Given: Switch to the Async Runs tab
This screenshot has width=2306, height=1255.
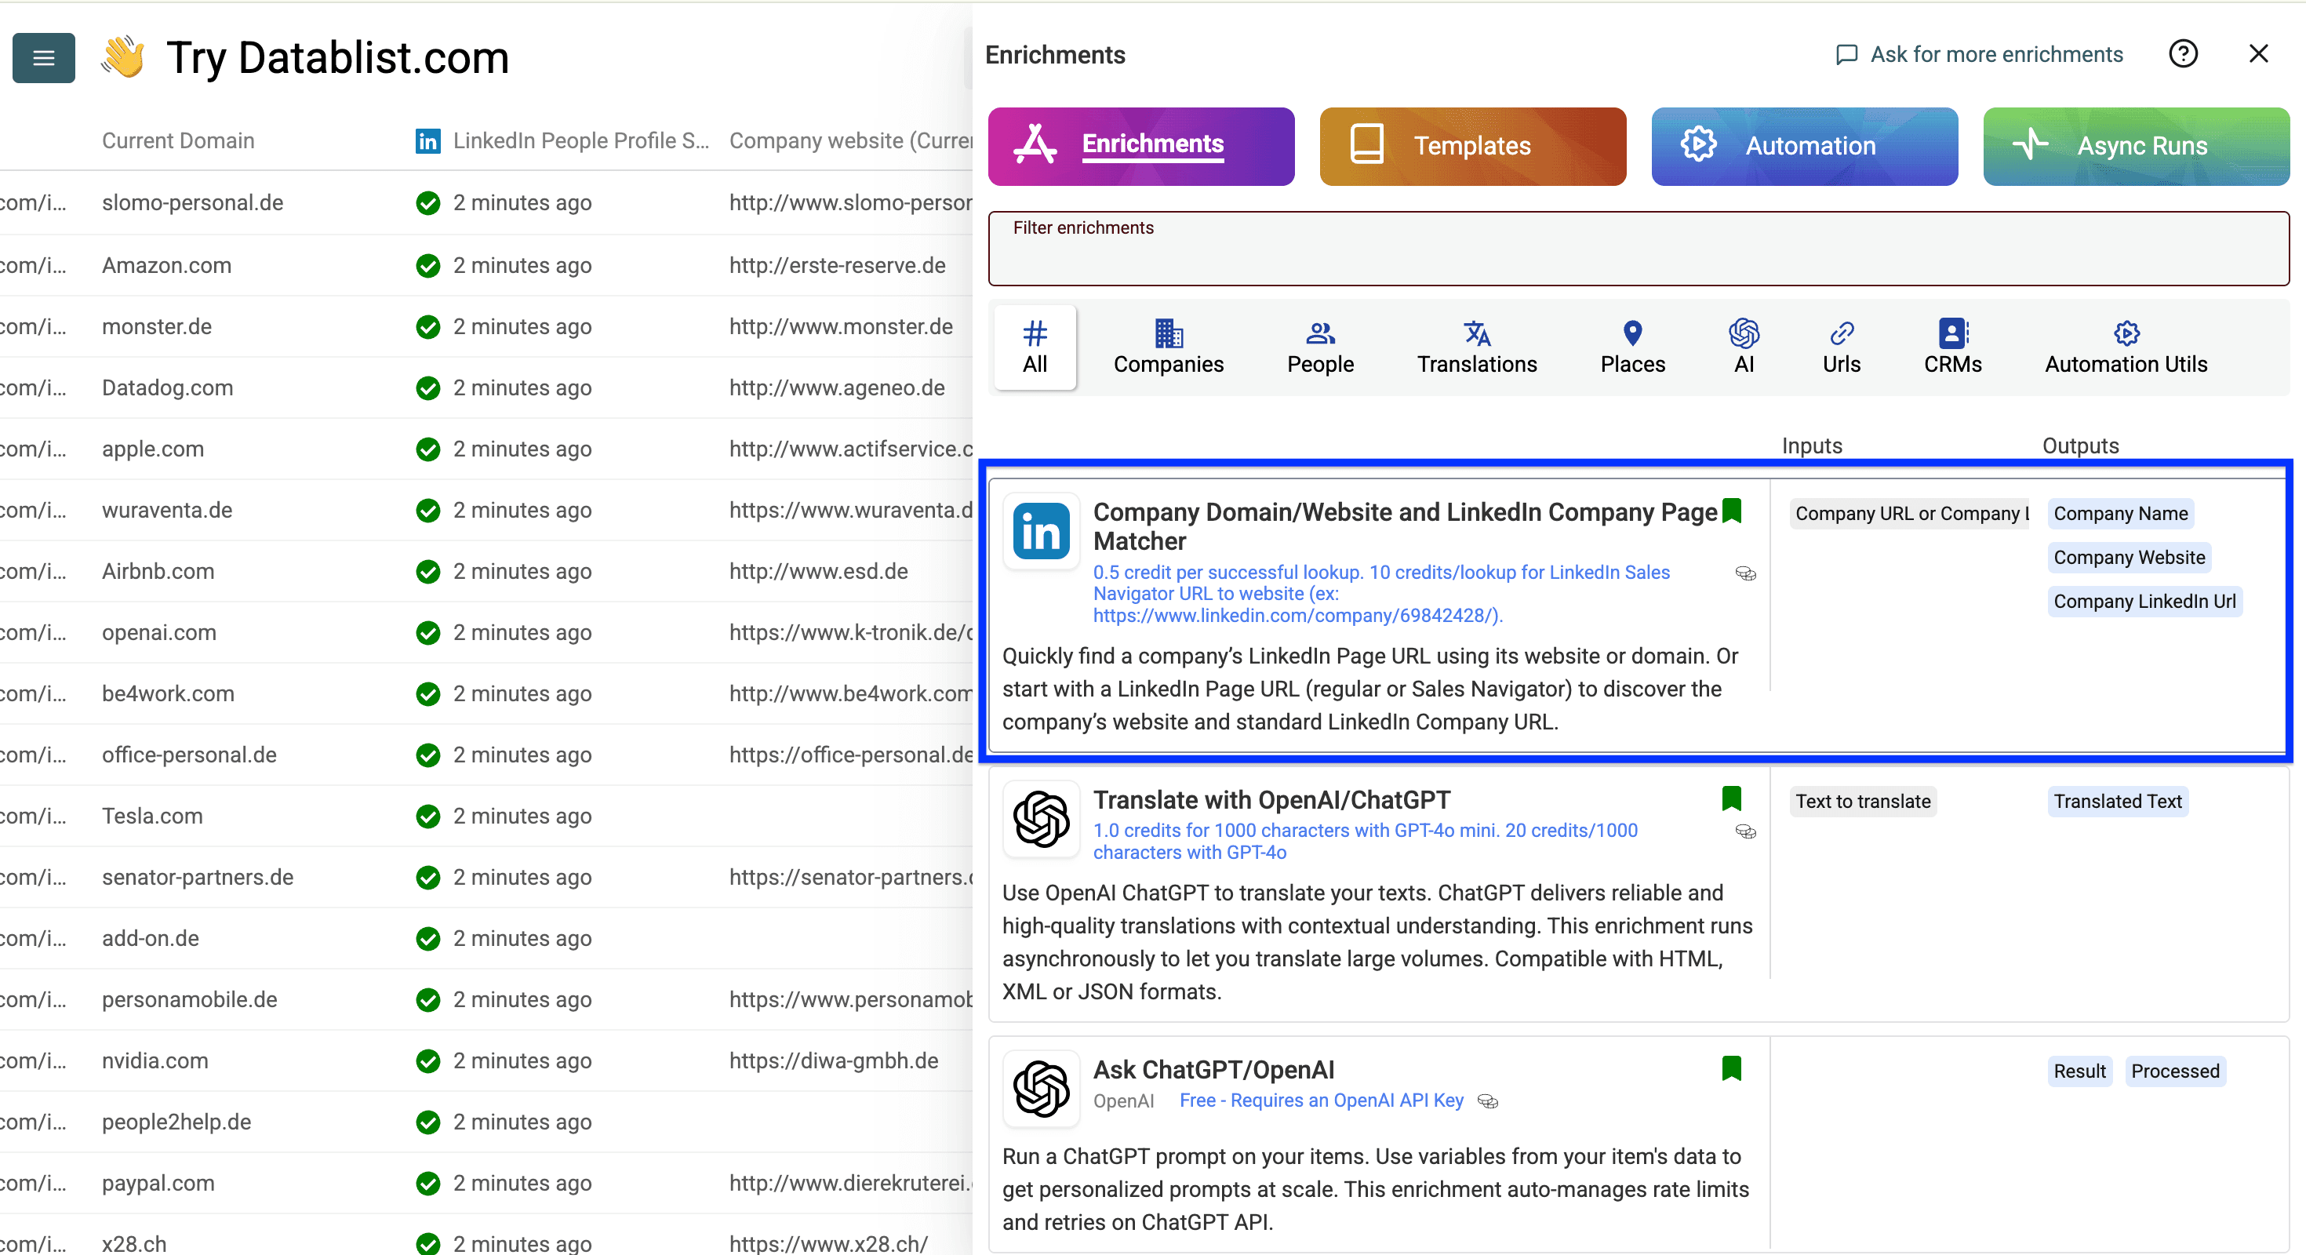Looking at the screenshot, I should [2136, 146].
